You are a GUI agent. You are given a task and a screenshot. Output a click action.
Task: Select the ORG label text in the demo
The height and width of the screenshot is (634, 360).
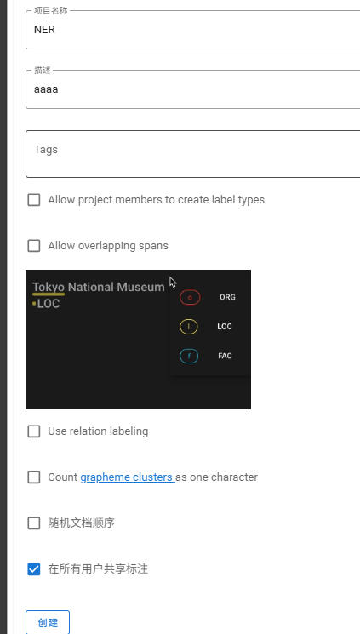tap(227, 297)
